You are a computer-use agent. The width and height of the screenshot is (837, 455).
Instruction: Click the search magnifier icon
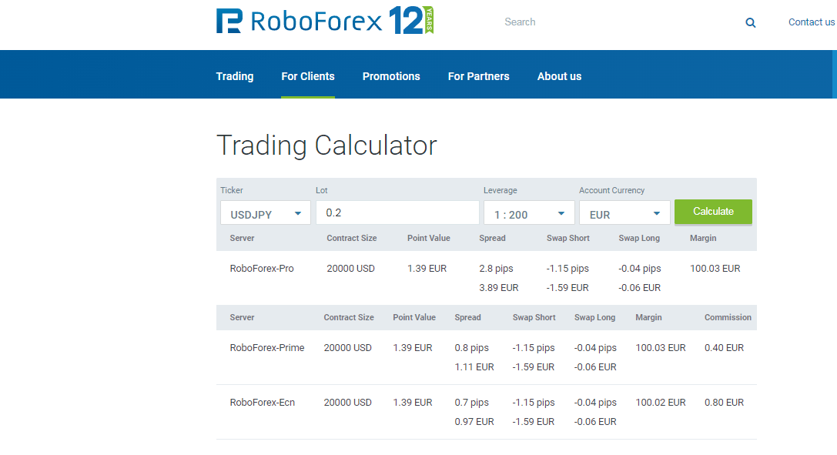751,22
